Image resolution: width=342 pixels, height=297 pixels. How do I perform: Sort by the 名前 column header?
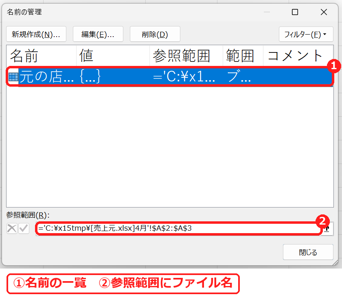(x=42, y=56)
